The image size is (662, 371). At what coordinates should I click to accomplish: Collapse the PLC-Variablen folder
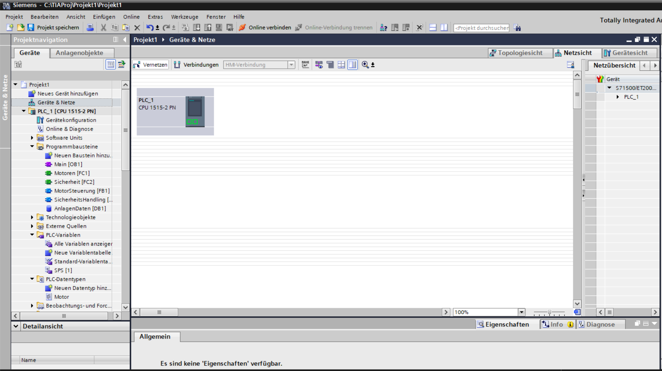tap(32, 235)
